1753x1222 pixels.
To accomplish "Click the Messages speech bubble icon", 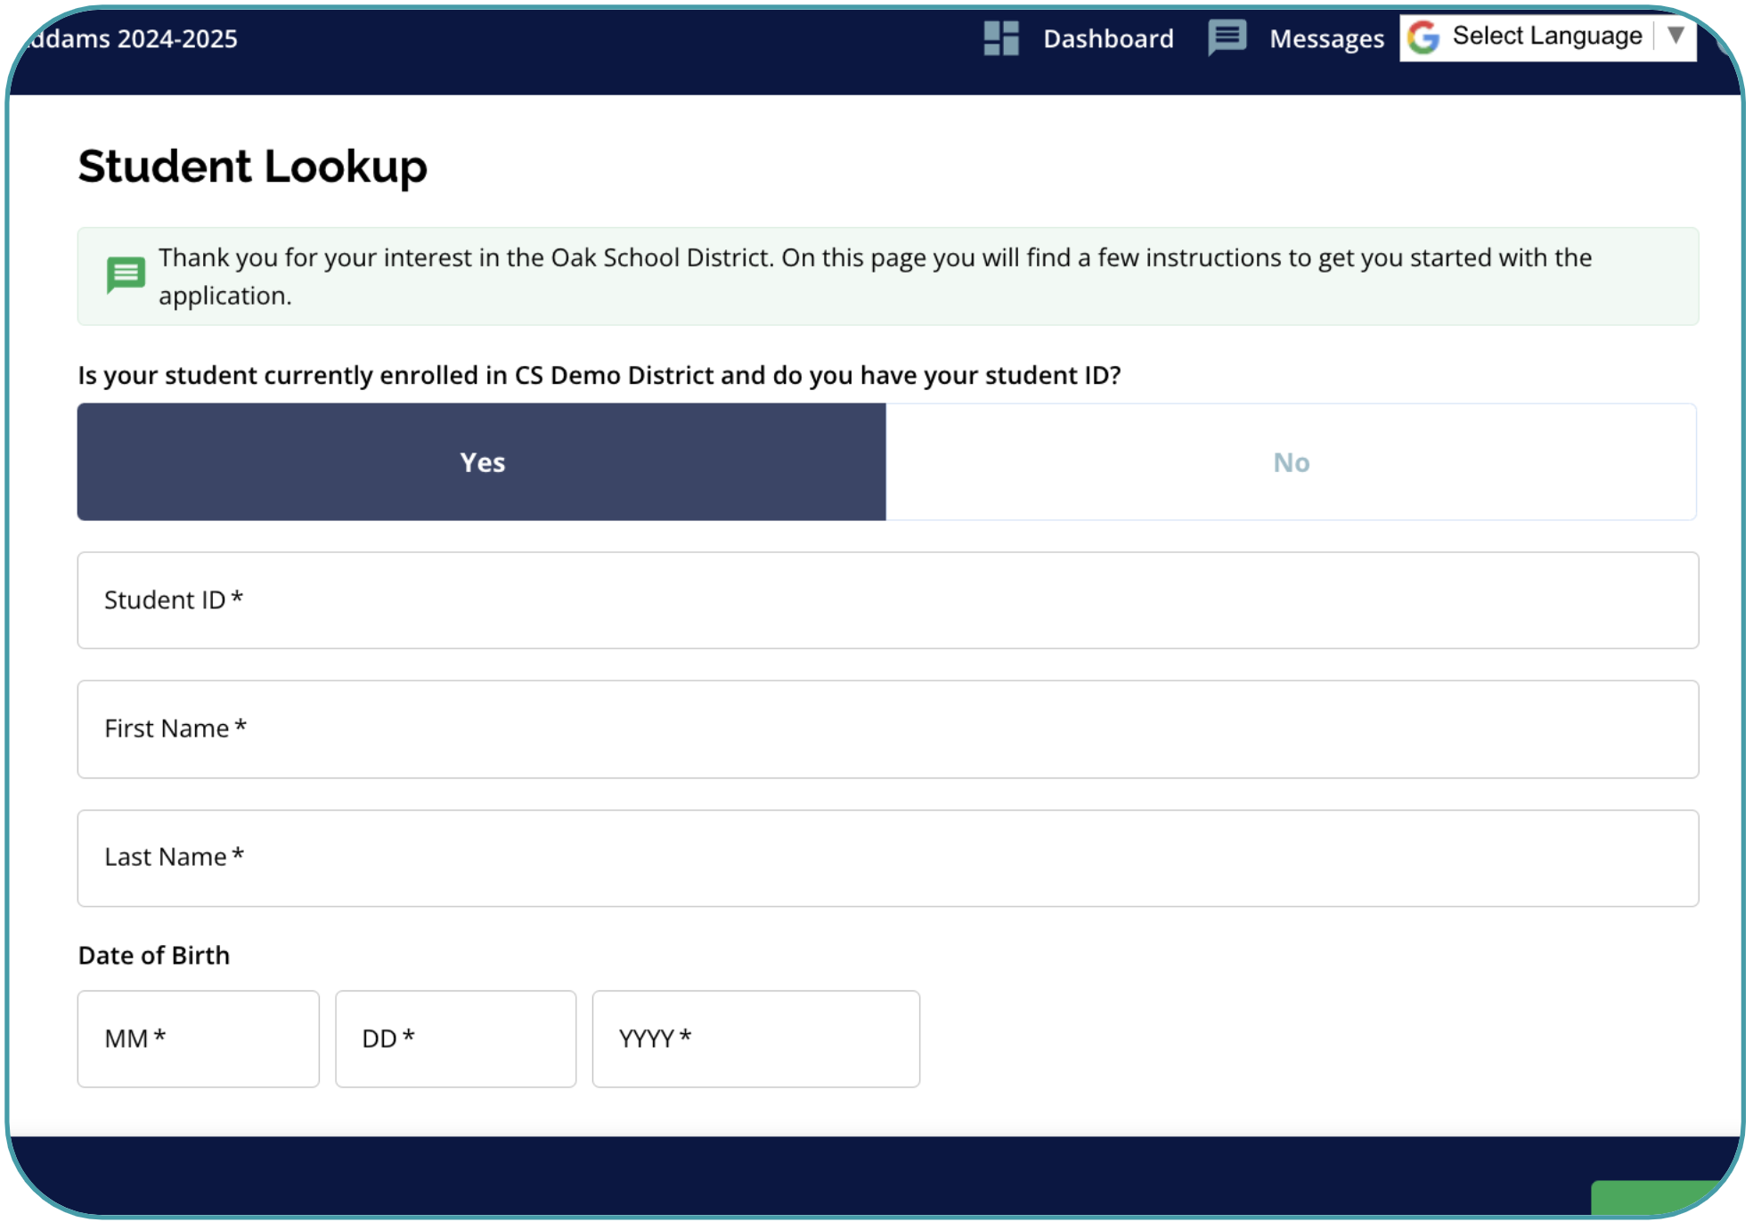I will pyautogui.click(x=1227, y=37).
